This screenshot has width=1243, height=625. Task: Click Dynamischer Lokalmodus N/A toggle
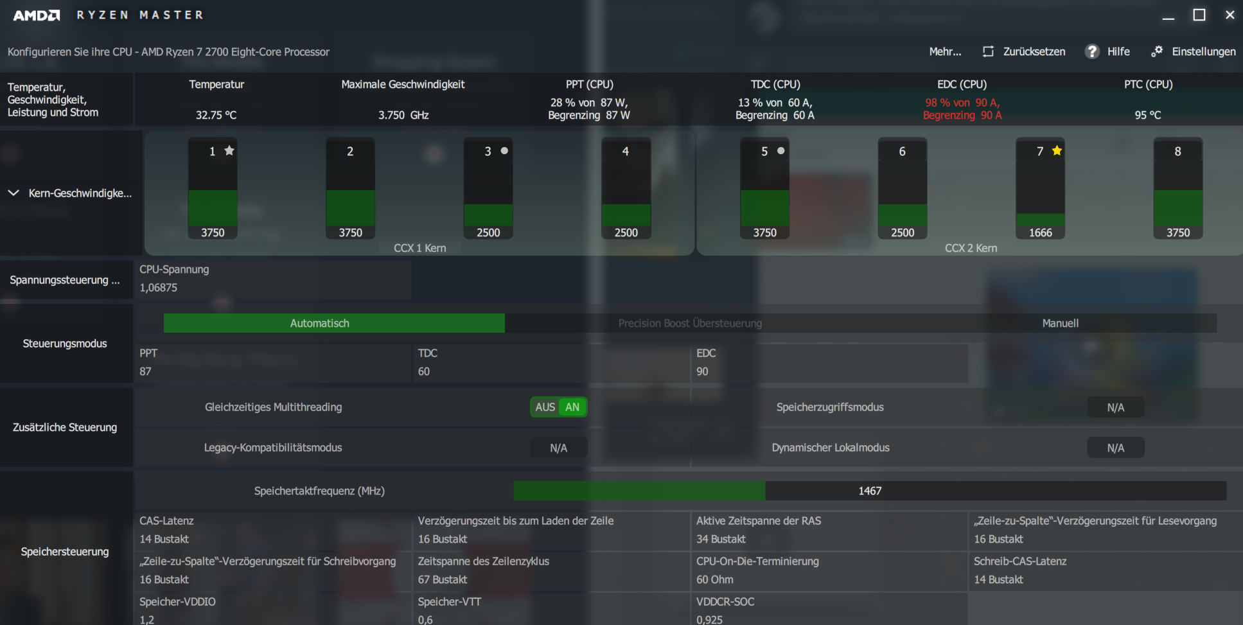(x=1116, y=448)
